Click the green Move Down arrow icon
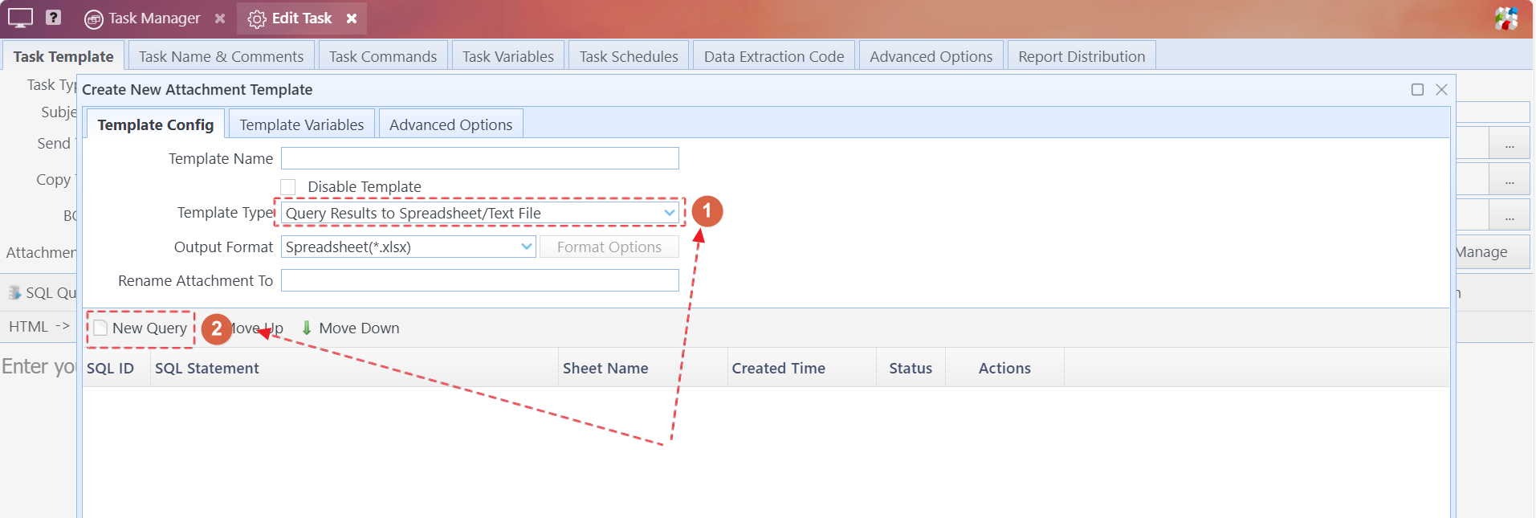The width and height of the screenshot is (1536, 518). point(307,328)
